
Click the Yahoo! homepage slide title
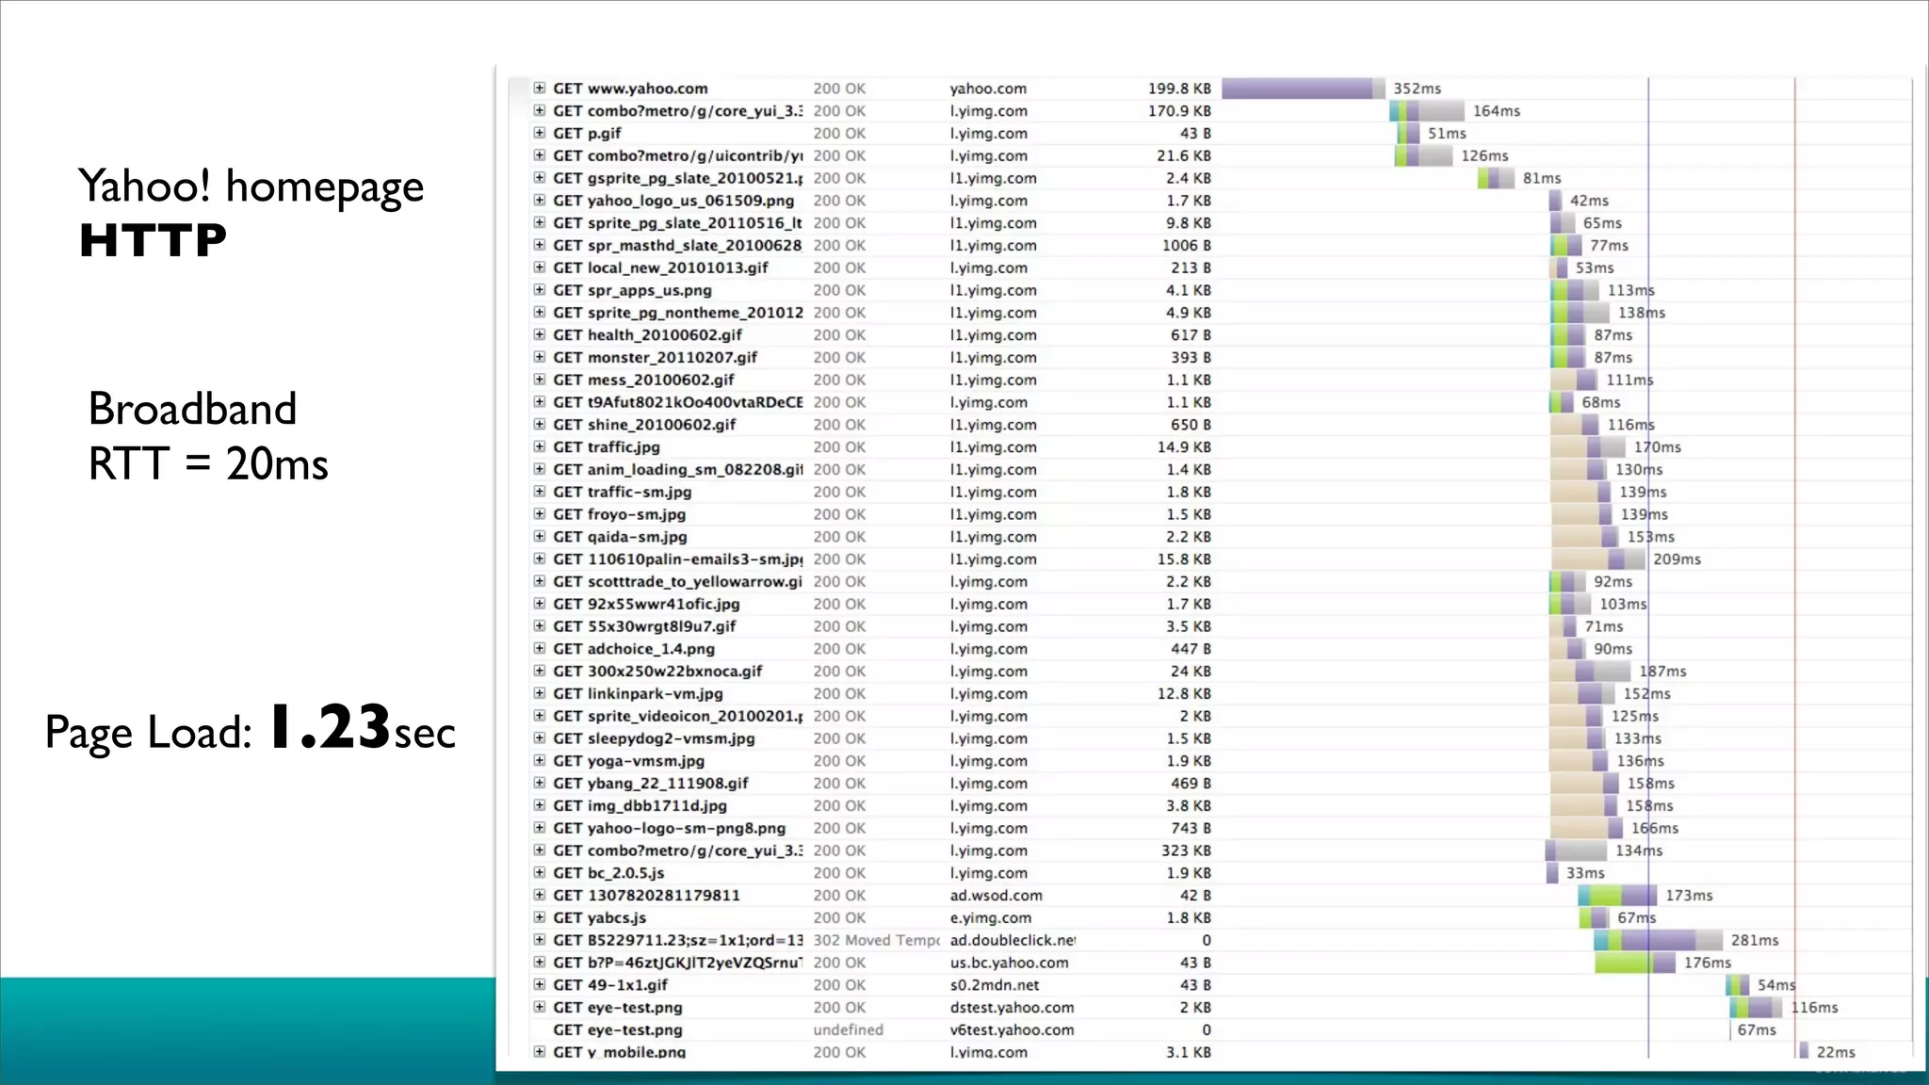point(251,186)
